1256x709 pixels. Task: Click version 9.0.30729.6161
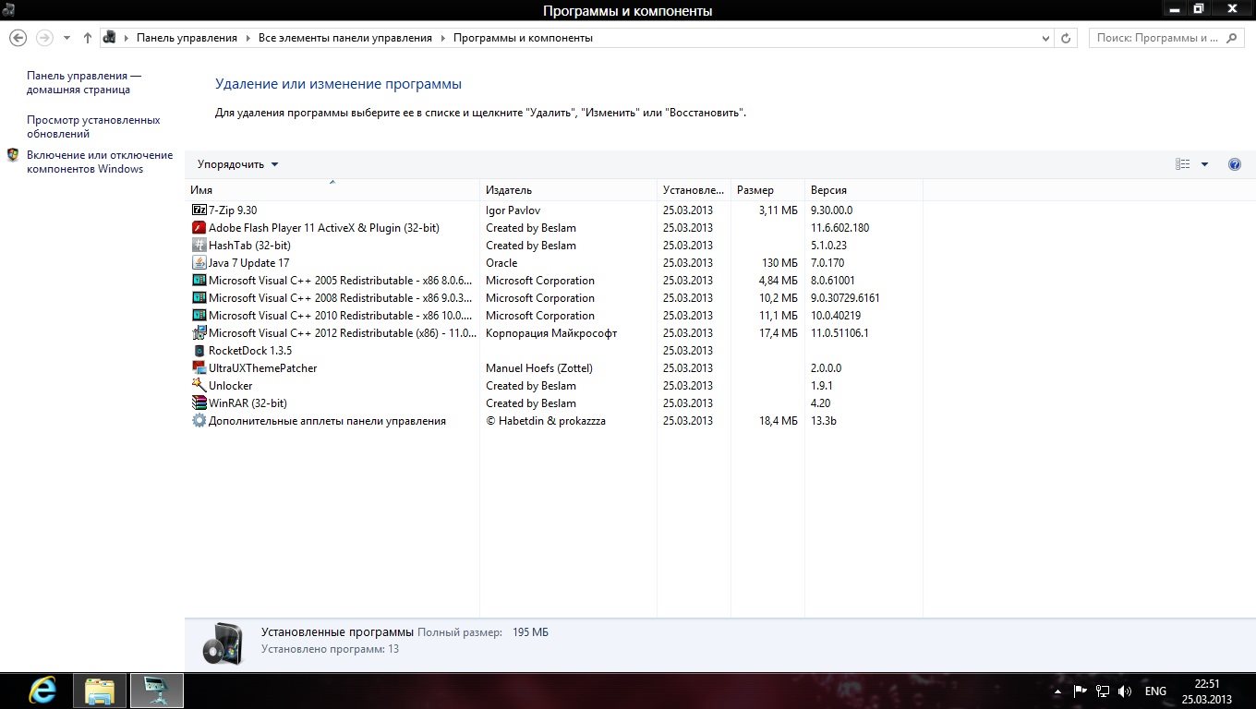pyautogui.click(x=845, y=298)
